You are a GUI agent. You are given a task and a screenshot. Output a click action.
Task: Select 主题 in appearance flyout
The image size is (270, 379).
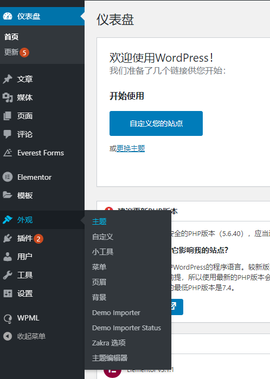click(99, 221)
